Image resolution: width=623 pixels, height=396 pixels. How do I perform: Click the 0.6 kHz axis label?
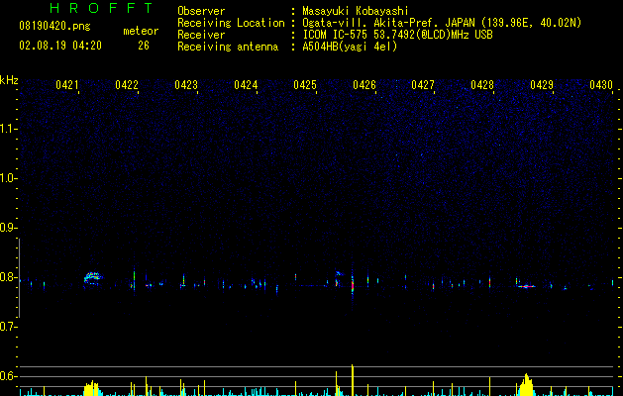click(x=8, y=376)
